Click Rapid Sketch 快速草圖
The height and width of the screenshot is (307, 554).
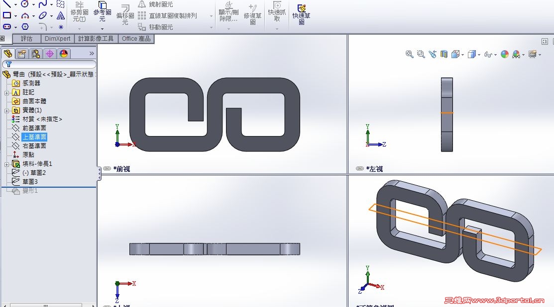pyautogui.click(x=301, y=14)
